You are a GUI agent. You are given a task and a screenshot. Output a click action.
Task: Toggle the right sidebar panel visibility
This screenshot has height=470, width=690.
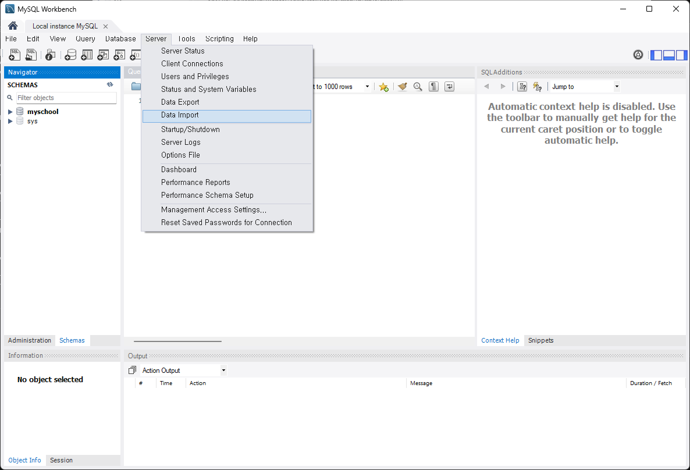coord(682,55)
